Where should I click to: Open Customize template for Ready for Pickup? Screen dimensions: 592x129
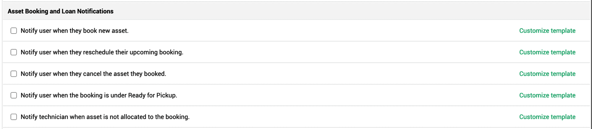pos(547,95)
